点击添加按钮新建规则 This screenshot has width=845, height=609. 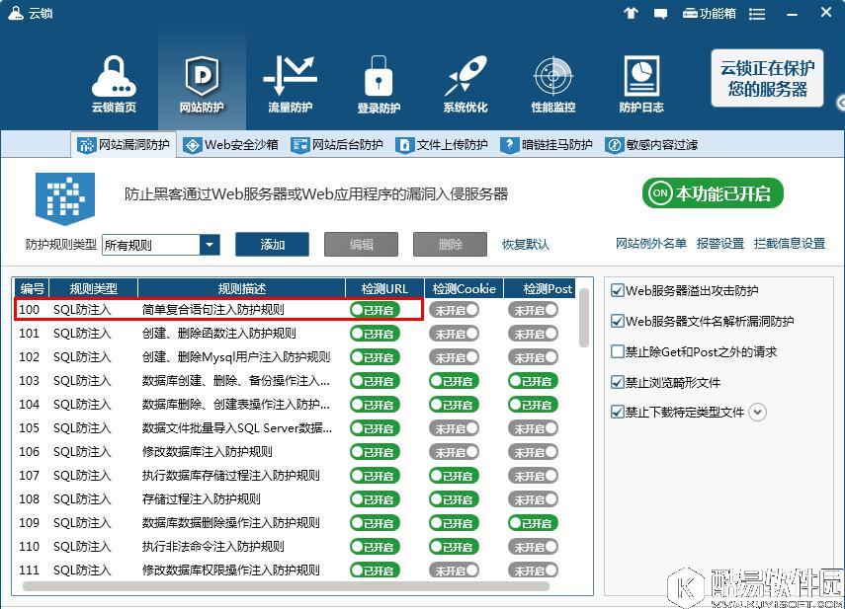tap(272, 244)
